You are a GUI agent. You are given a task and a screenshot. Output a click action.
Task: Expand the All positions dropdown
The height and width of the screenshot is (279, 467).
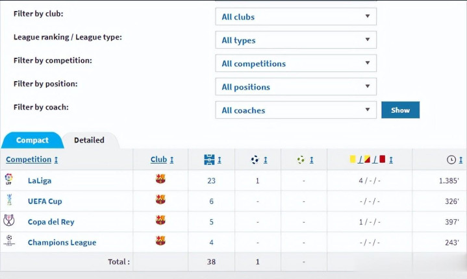pyautogui.click(x=296, y=87)
